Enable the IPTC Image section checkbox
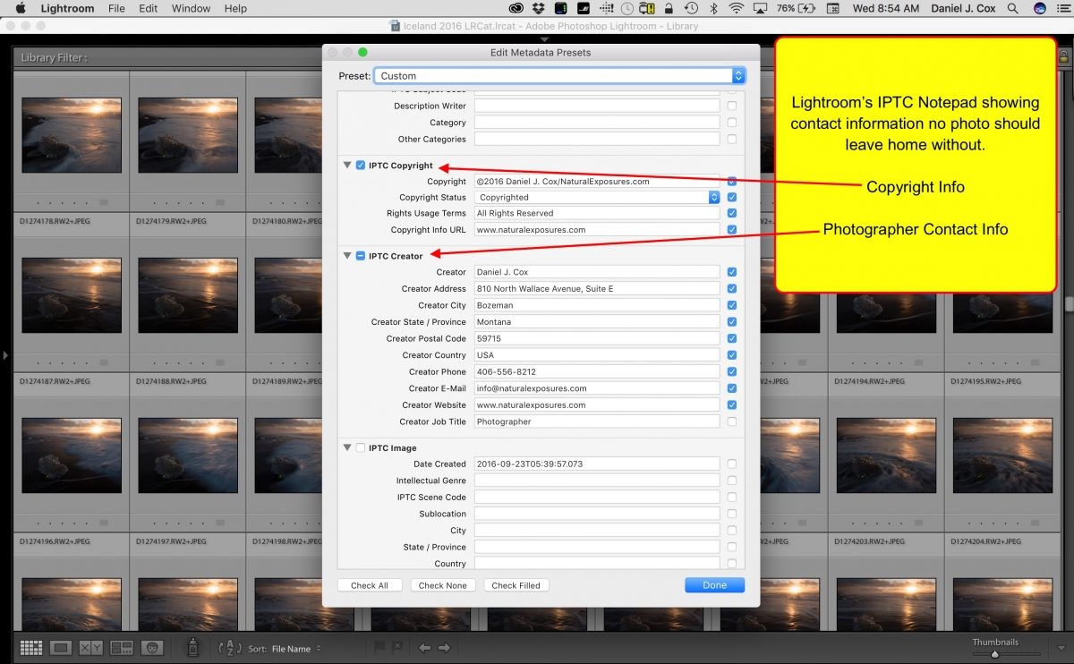 pyautogui.click(x=361, y=447)
